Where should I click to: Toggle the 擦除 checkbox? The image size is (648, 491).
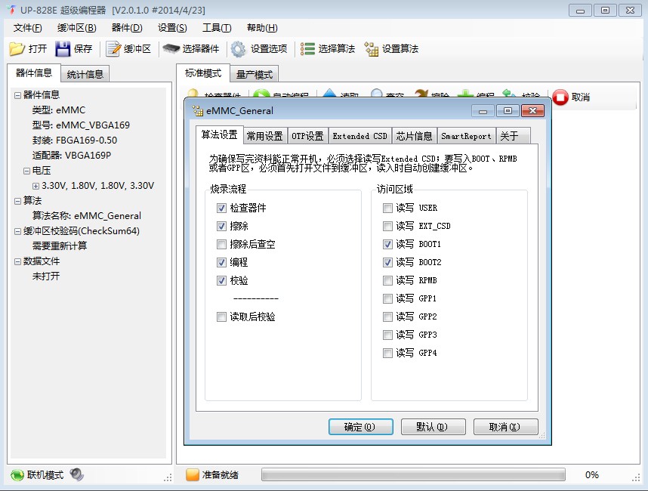pos(221,226)
